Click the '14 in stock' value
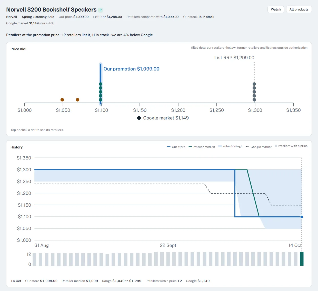Viewport: 318px width, 291px height. (x=206, y=17)
